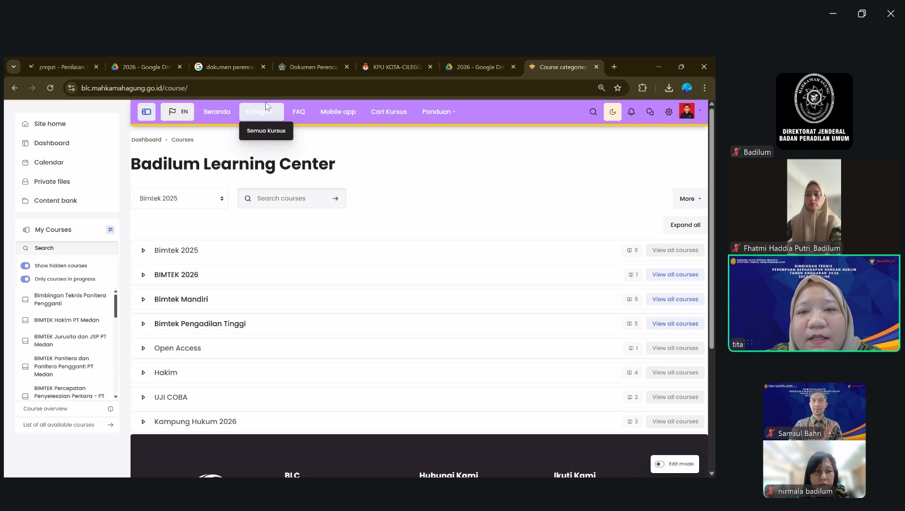The width and height of the screenshot is (905, 511).
Task: Click the page vertical scrollbar
Action: (x=712, y=226)
